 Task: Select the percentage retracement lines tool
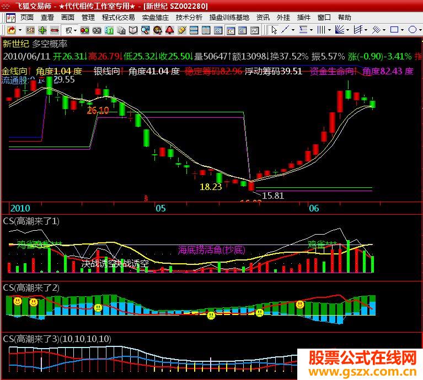click(303, 30)
